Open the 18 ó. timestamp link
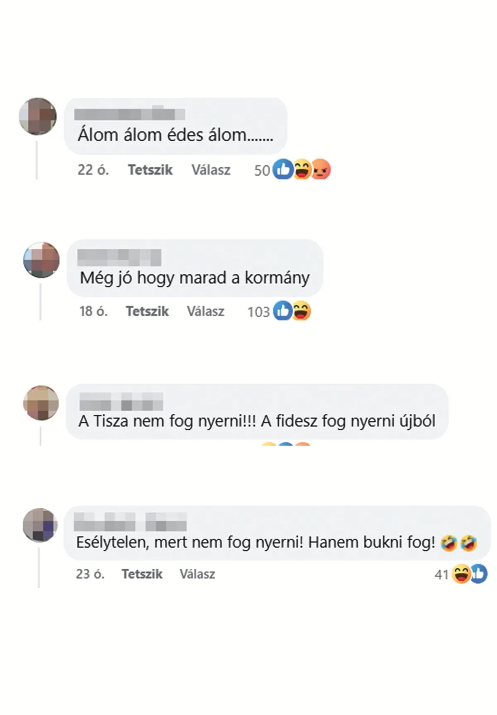 [x=94, y=311]
